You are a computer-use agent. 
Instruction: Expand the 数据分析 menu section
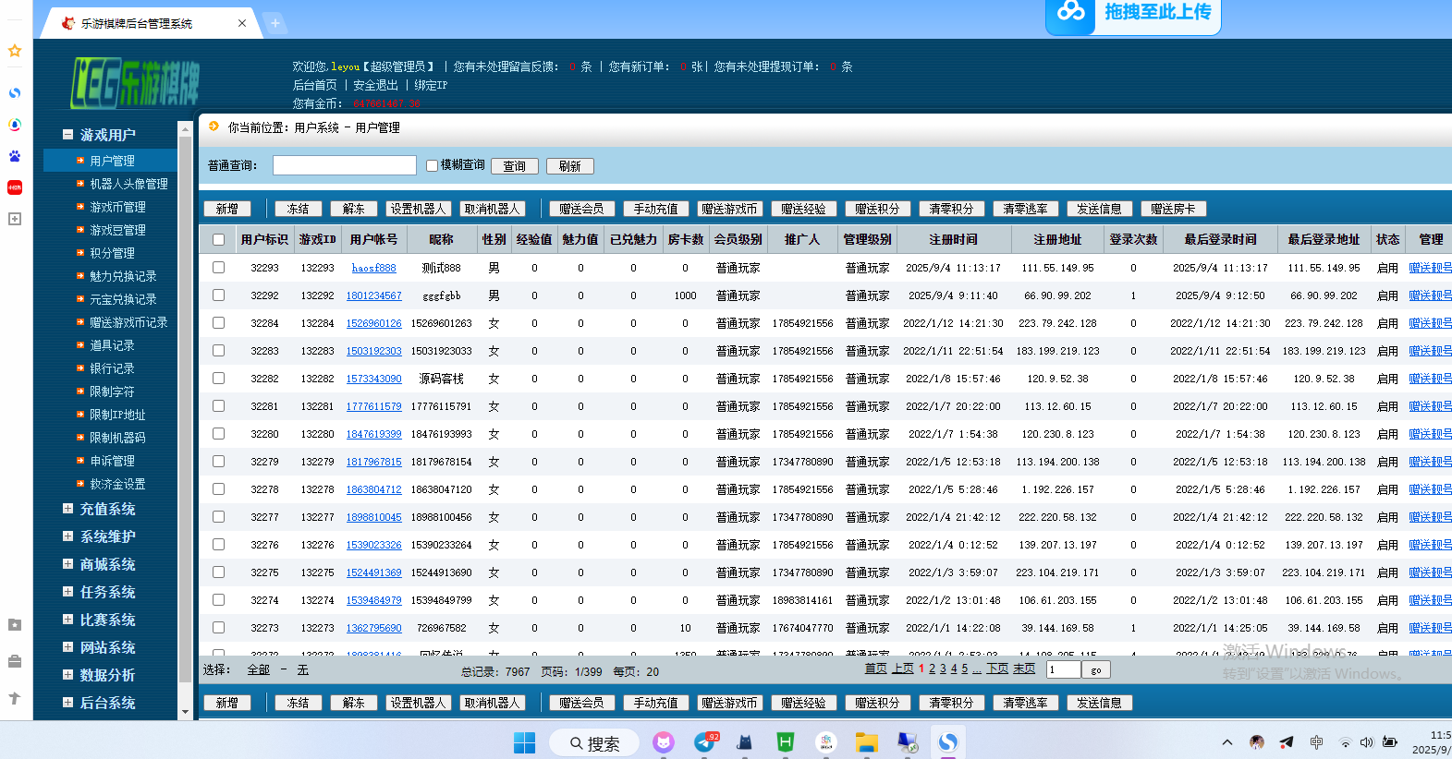coord(67,675)
